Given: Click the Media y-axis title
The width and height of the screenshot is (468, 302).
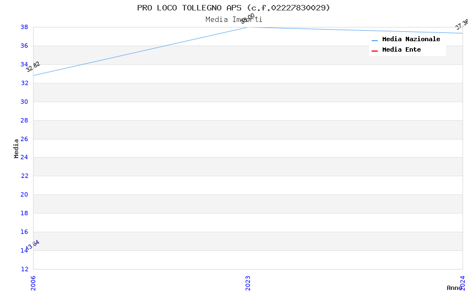Looking at the screenshot, I should (x=16, y=148).
